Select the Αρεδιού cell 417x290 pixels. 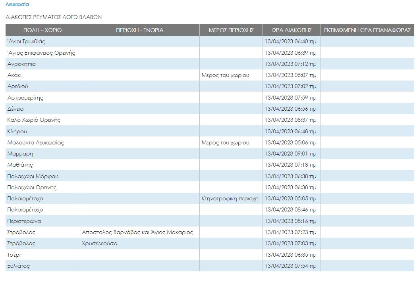(x=42, y=86)
